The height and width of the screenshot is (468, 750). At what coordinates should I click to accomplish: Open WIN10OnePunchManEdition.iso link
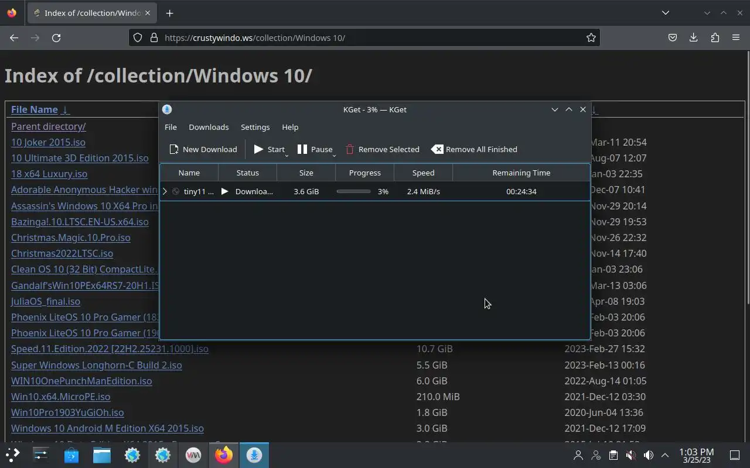click(81, 381)
